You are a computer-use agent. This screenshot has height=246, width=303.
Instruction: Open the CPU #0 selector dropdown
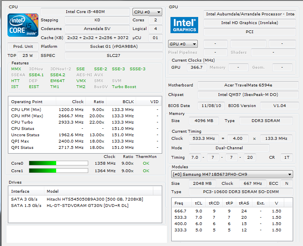[x=147, y=12]
